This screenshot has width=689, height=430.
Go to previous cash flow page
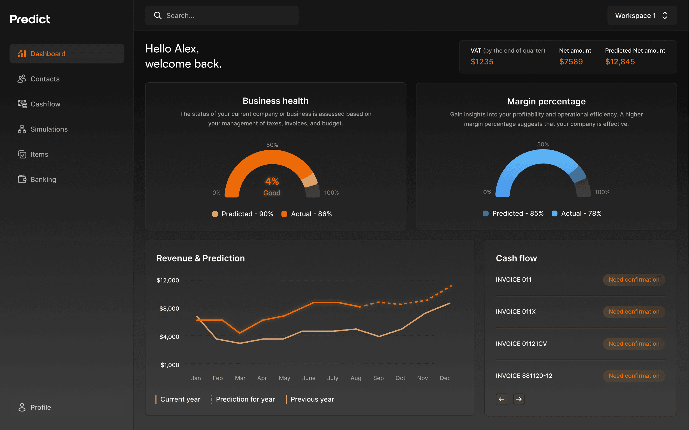coord(501,399)
